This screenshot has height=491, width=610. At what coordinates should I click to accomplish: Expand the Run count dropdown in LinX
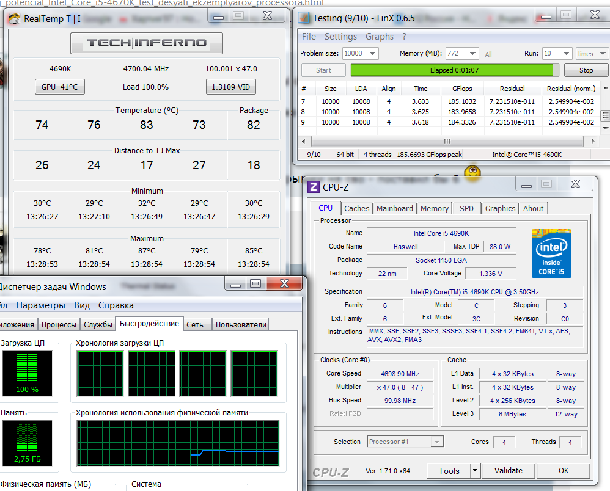(567, 53)
